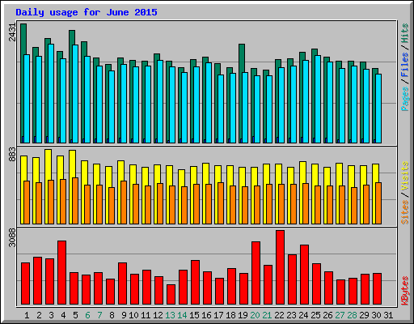The image size is (414, 324).
Task: Click the Sites / Visits legend
Action: [x=405, y=193]
